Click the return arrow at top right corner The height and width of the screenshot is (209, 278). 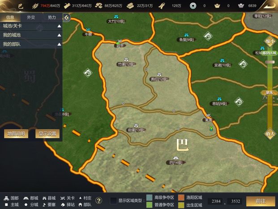click(x=269, y=6)
